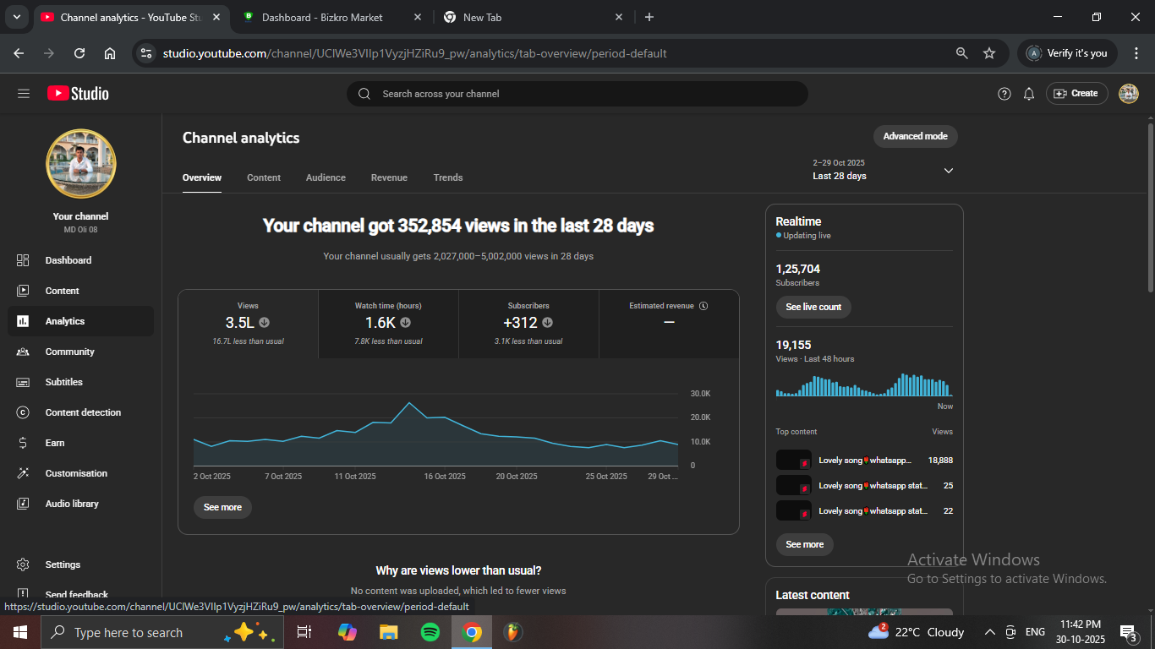This screenshot has height=649, width=1155.
Task: Select the Subscribers metric card
Action: coord(528,324)
